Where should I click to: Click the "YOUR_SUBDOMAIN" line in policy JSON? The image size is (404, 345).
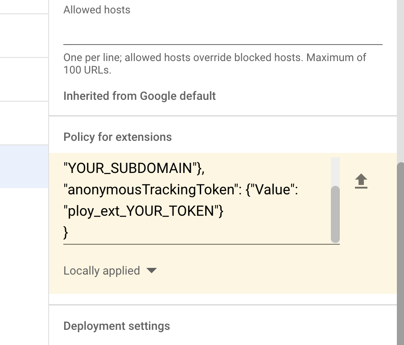coord(134,168)
